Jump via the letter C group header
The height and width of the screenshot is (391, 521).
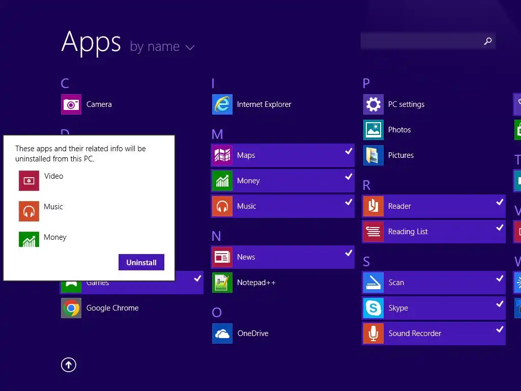(65, 83)
